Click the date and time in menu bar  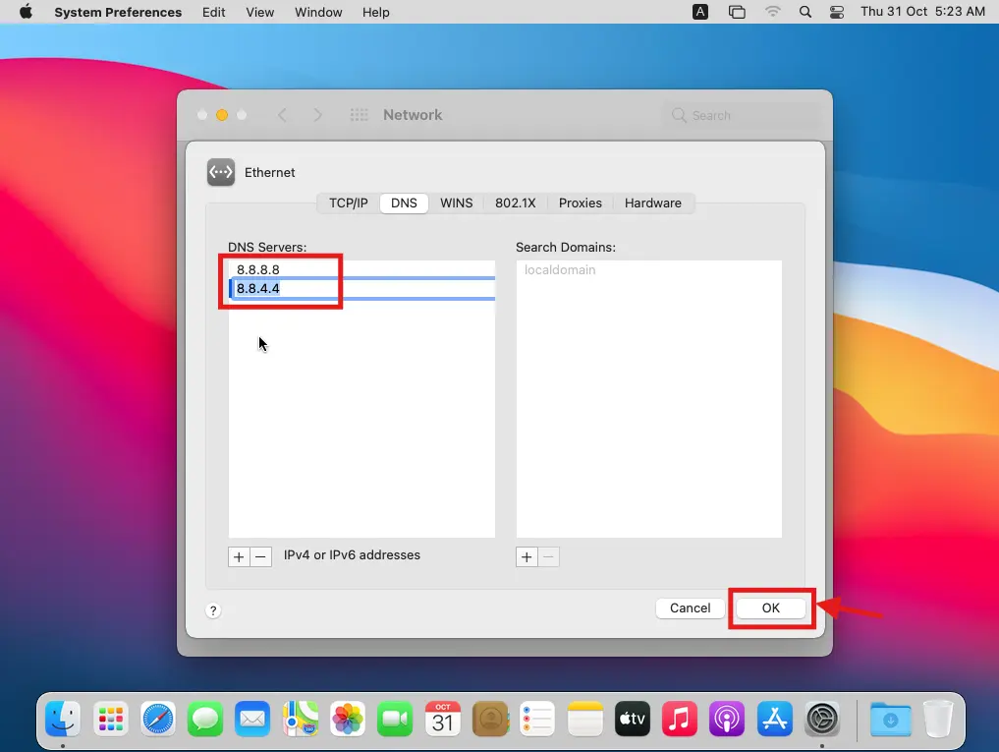coord(922,12)
